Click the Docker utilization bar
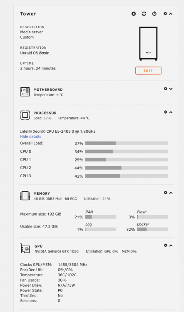184x312 pixels. point(152,229)
